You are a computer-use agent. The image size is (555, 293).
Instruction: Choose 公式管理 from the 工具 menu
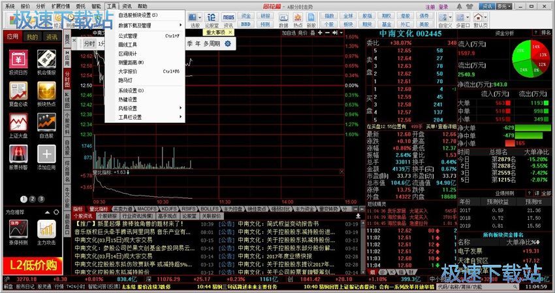145,36
